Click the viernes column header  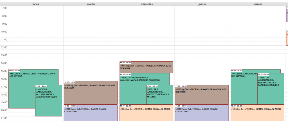coord(258,4)
